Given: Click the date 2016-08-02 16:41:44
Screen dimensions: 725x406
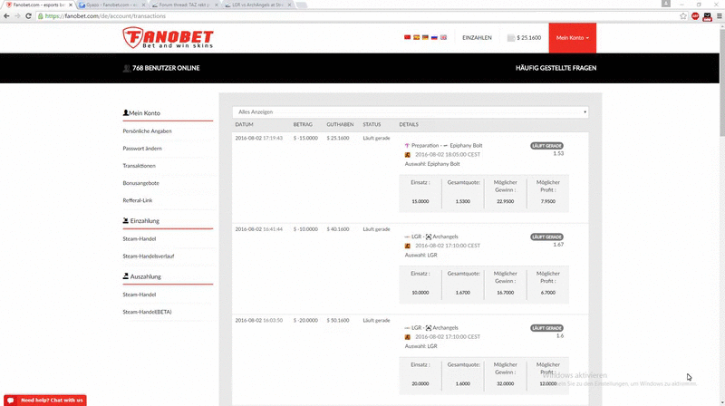Looking at the screenshot, I should (259, 229).
